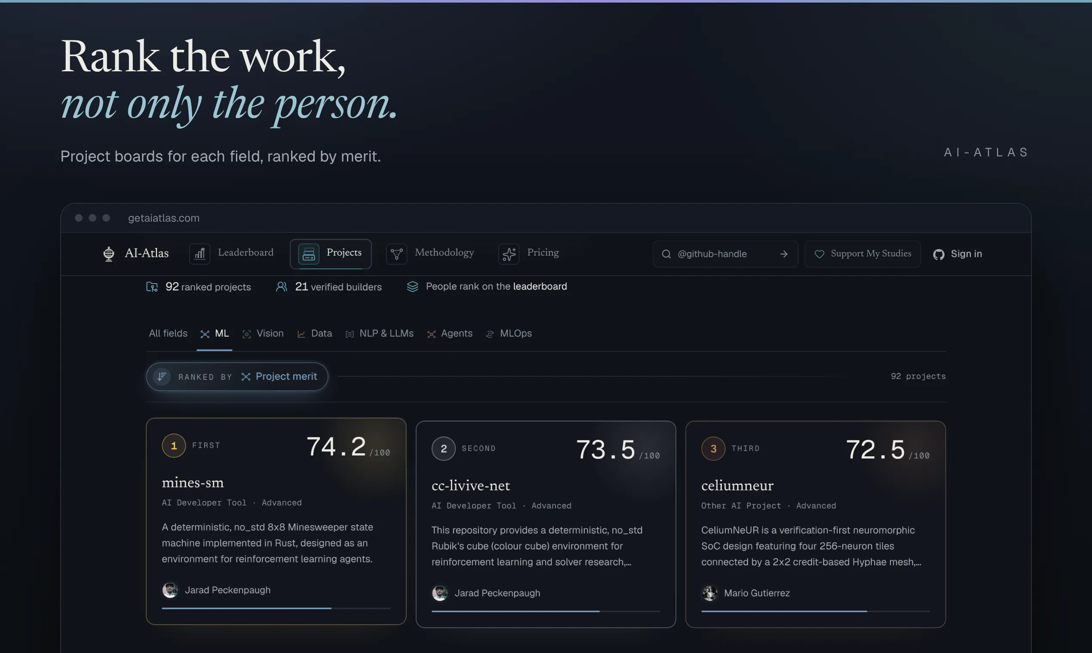1092x653 pixels.
Task: Click Mario Gutierrez's avatar
Action: click(x=709, y=593)
